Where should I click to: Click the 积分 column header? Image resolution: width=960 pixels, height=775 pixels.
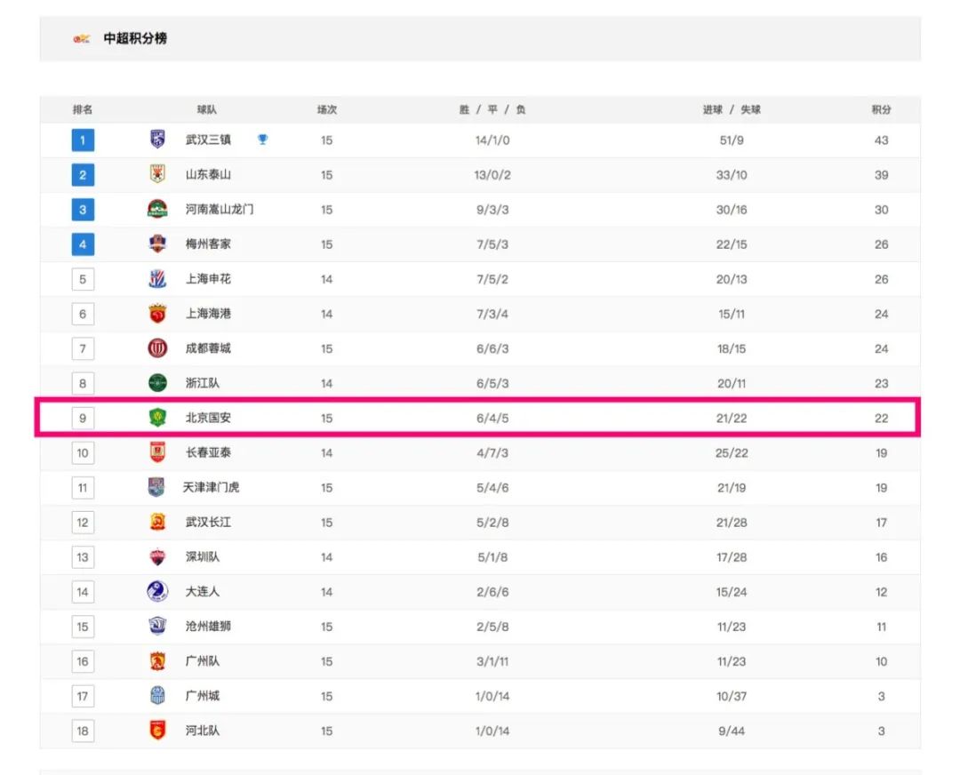coord(881,110)
